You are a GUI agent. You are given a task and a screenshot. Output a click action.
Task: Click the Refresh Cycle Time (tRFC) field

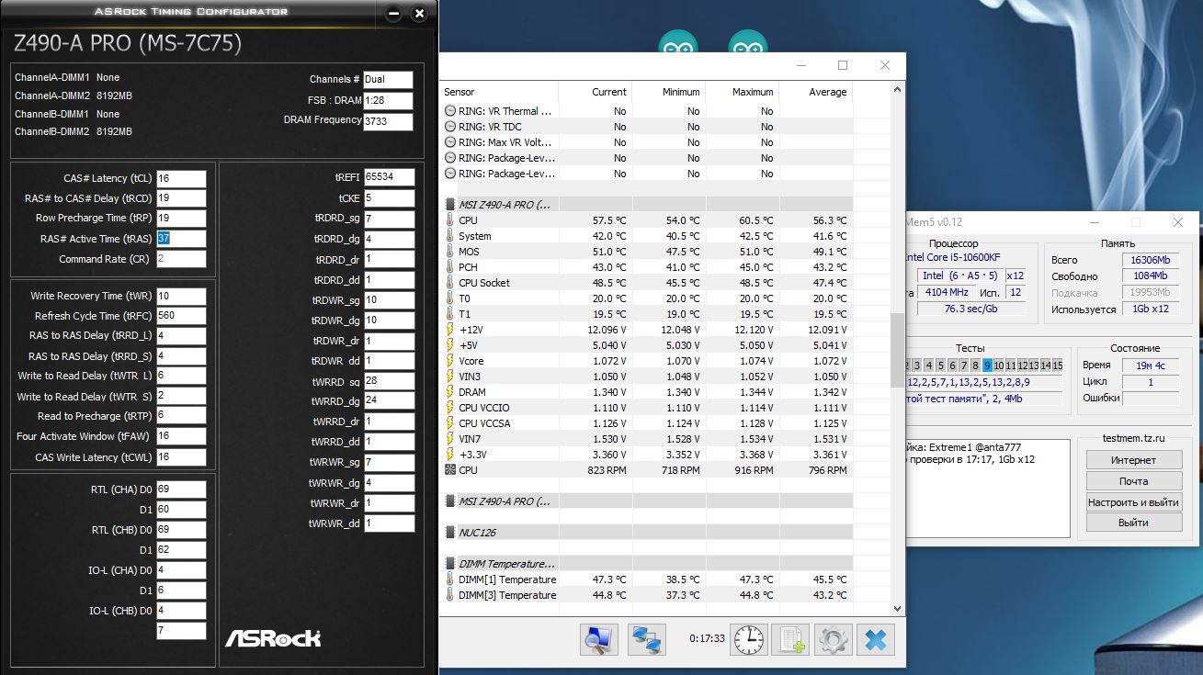pyautogui.click(x=181, y=315)
